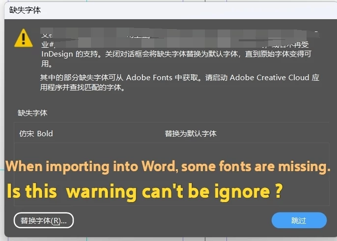Click the 替换字体(R)... button
The width and height of the screenshot is (337, 241).
(x=44, y=220)
